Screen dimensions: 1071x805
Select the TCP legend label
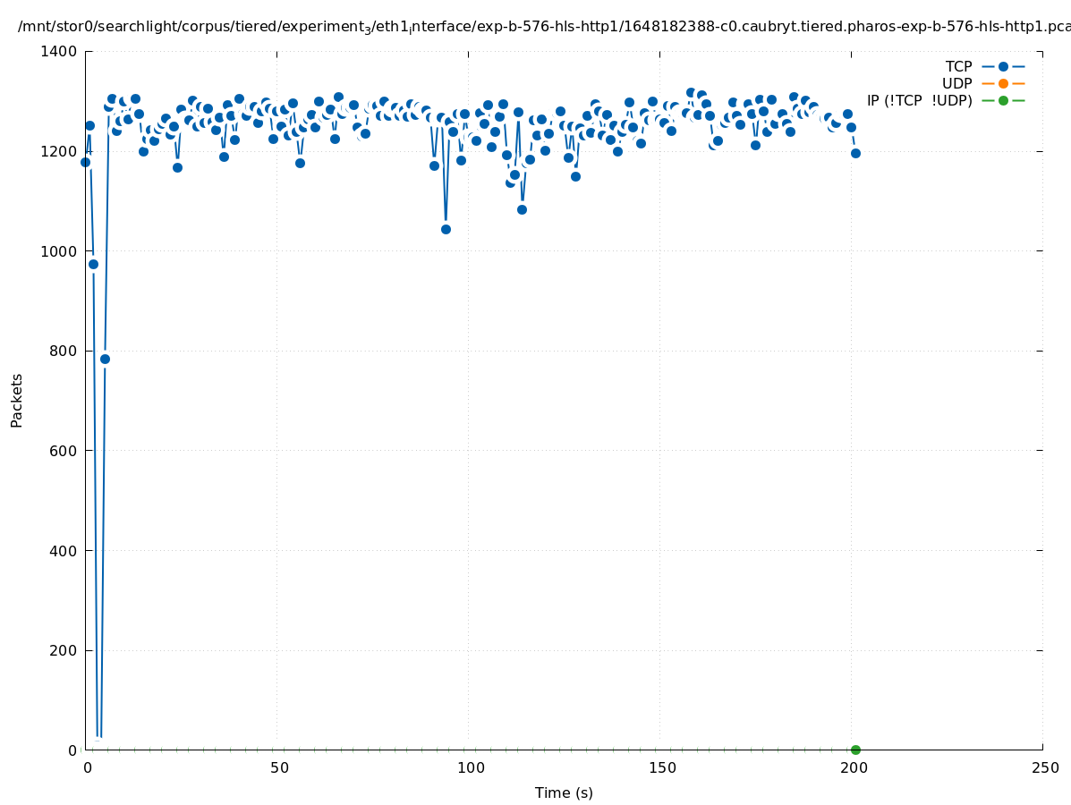(x=958, y=67)
